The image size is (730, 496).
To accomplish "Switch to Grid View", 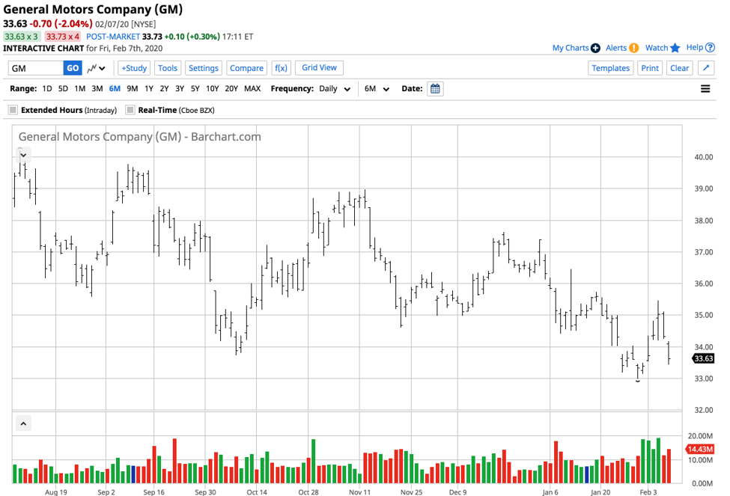I will (320, 67).
